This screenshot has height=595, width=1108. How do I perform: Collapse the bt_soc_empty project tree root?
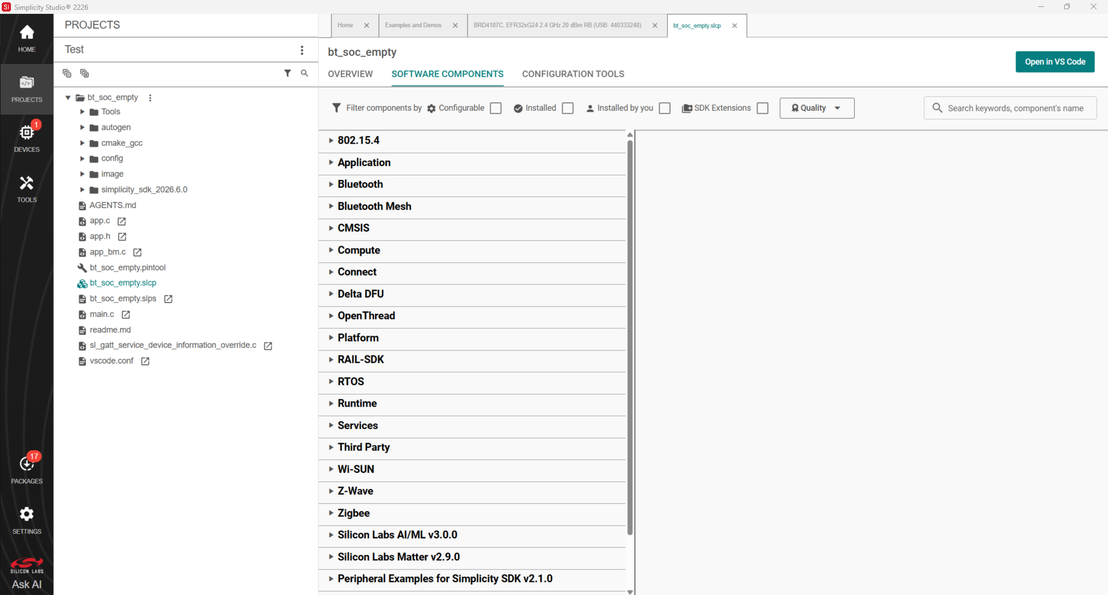point(68,97)
